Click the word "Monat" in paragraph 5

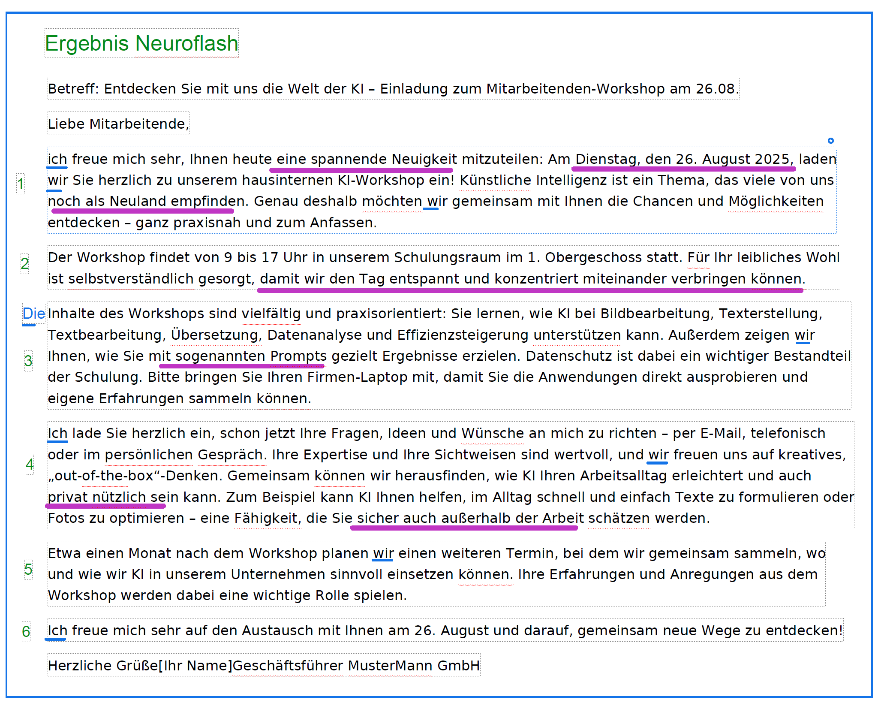pos(150,553)
